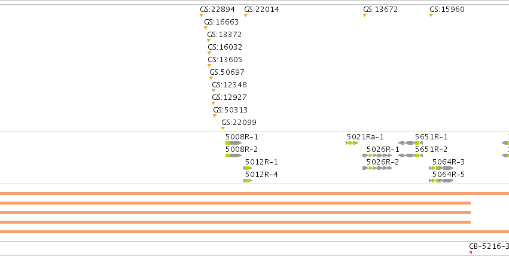Click the 5012R-4 gene model glyph
This screenshot has height=256, width=509.
(x=248, y=181)
